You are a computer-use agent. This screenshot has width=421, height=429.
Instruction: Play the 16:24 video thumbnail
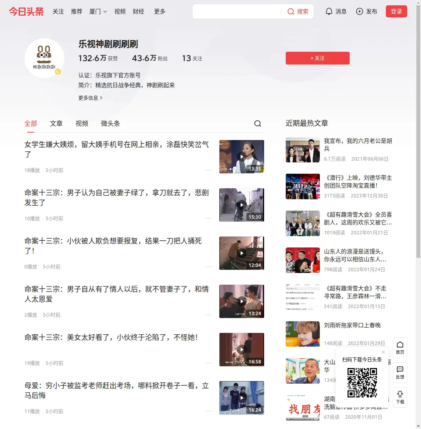coord(242,398)
